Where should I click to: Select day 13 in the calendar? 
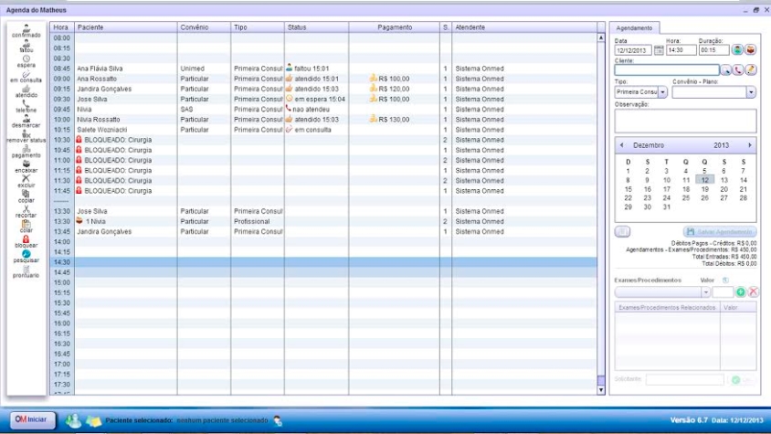click(723, 180)
